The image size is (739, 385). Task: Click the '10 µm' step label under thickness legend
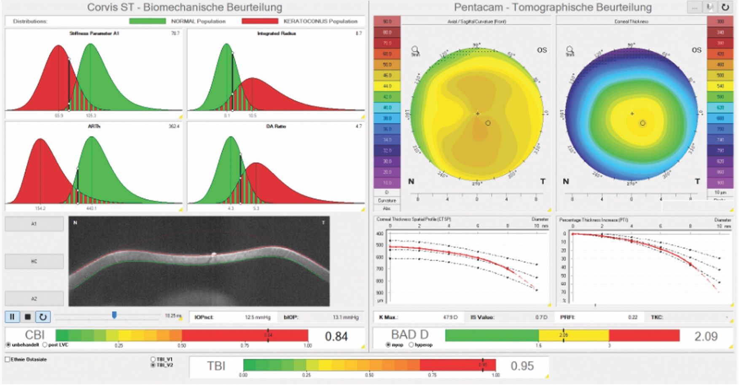pyautogui.click(x=720, y=192)
